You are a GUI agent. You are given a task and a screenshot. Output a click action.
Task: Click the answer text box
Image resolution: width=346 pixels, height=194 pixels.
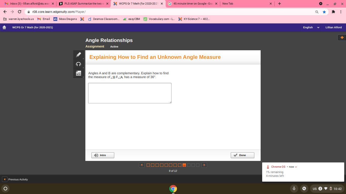pyautogui.click(x=130, y=93)
